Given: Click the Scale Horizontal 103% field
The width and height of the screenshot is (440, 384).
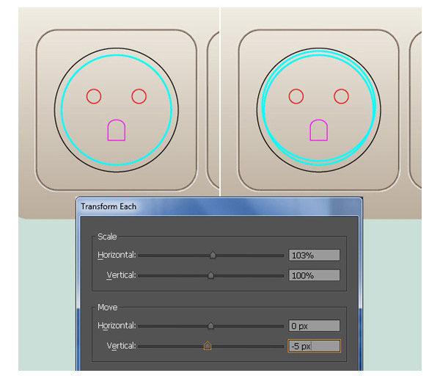Looking at the screenshot, I should click(x=314, y=255).
